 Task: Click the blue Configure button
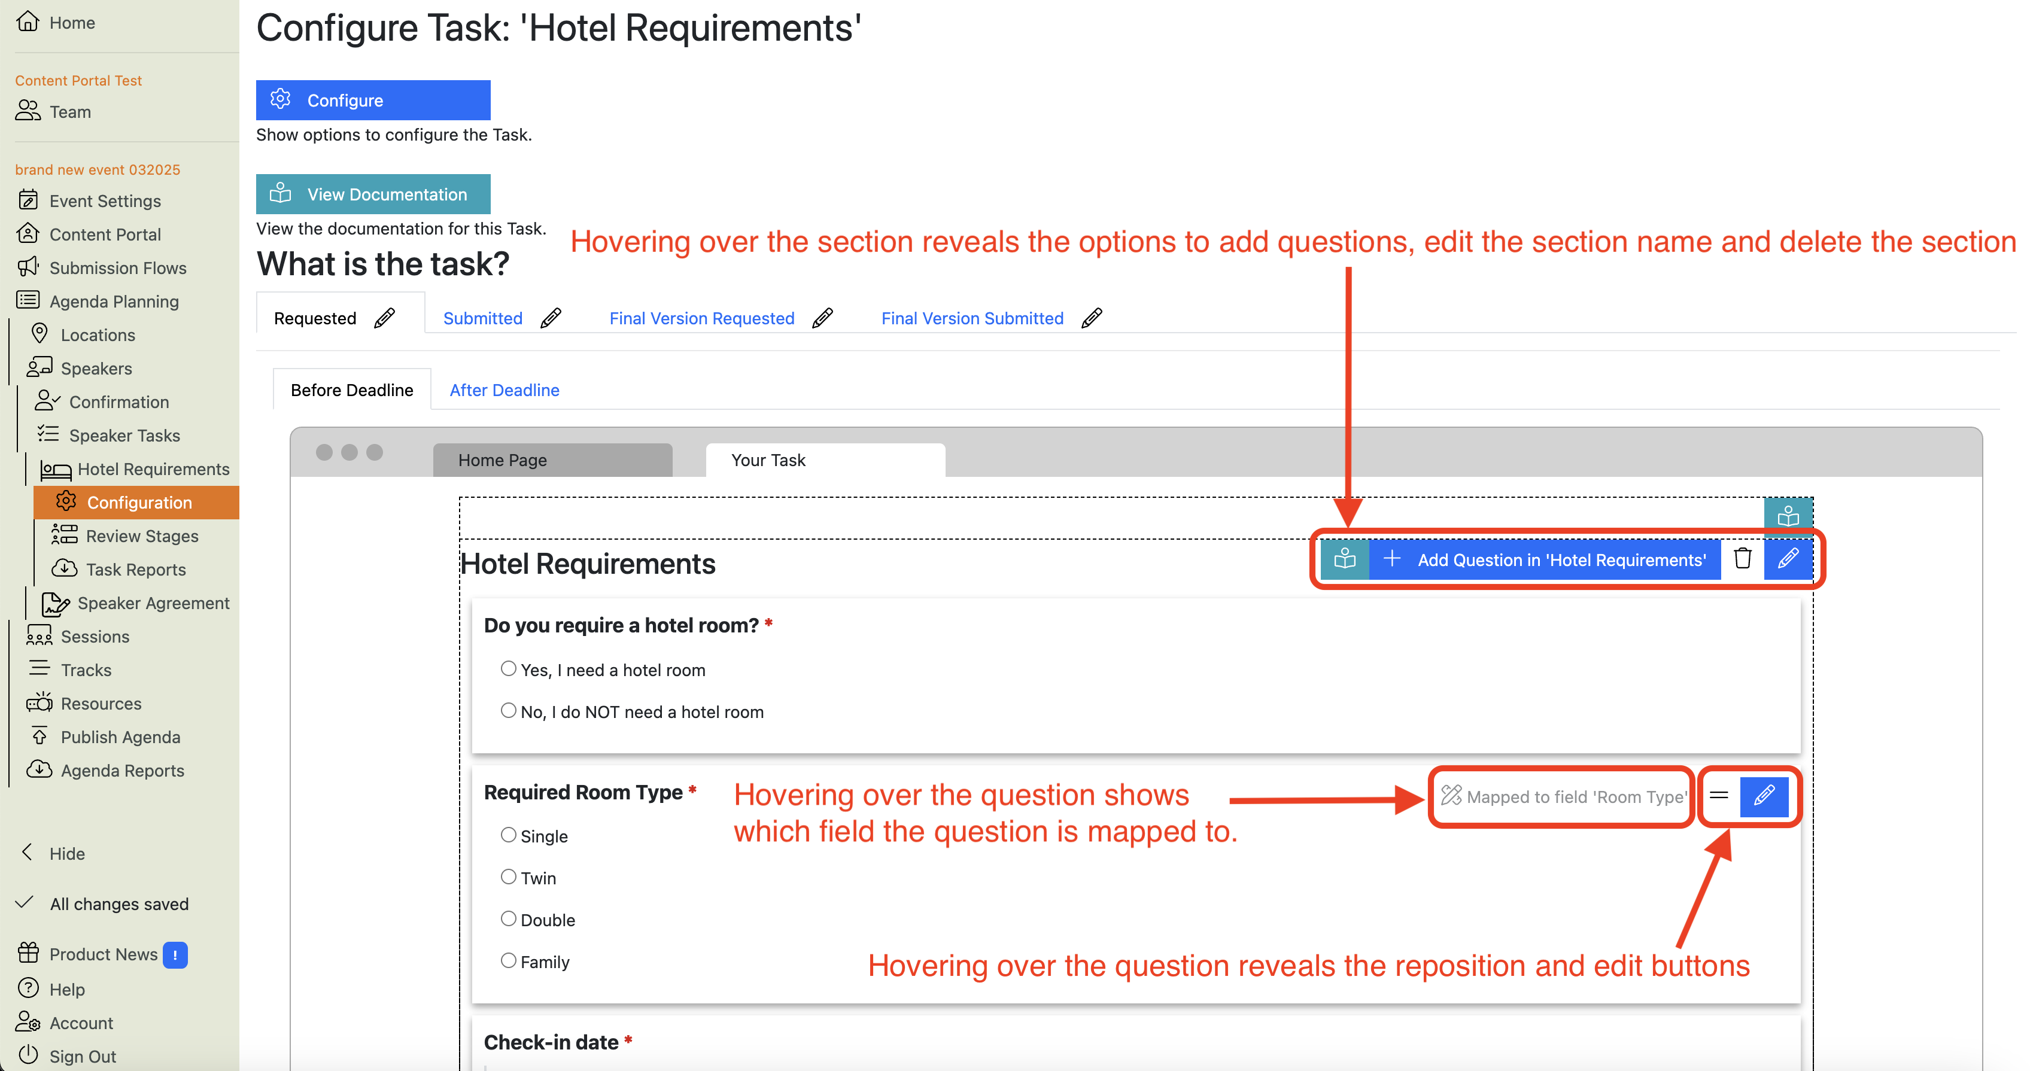373,100
